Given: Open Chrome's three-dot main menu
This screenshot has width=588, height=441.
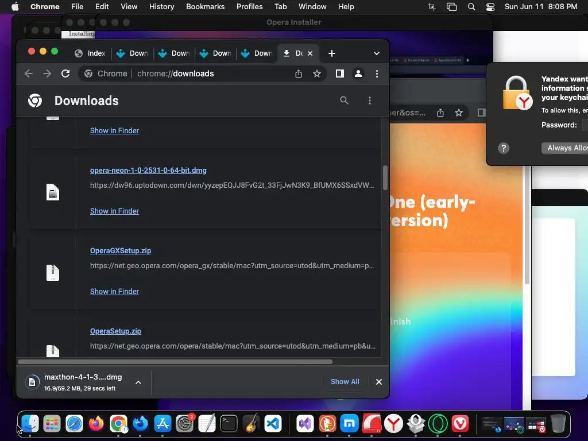Looking at the screenshot, I should (377, 73).
